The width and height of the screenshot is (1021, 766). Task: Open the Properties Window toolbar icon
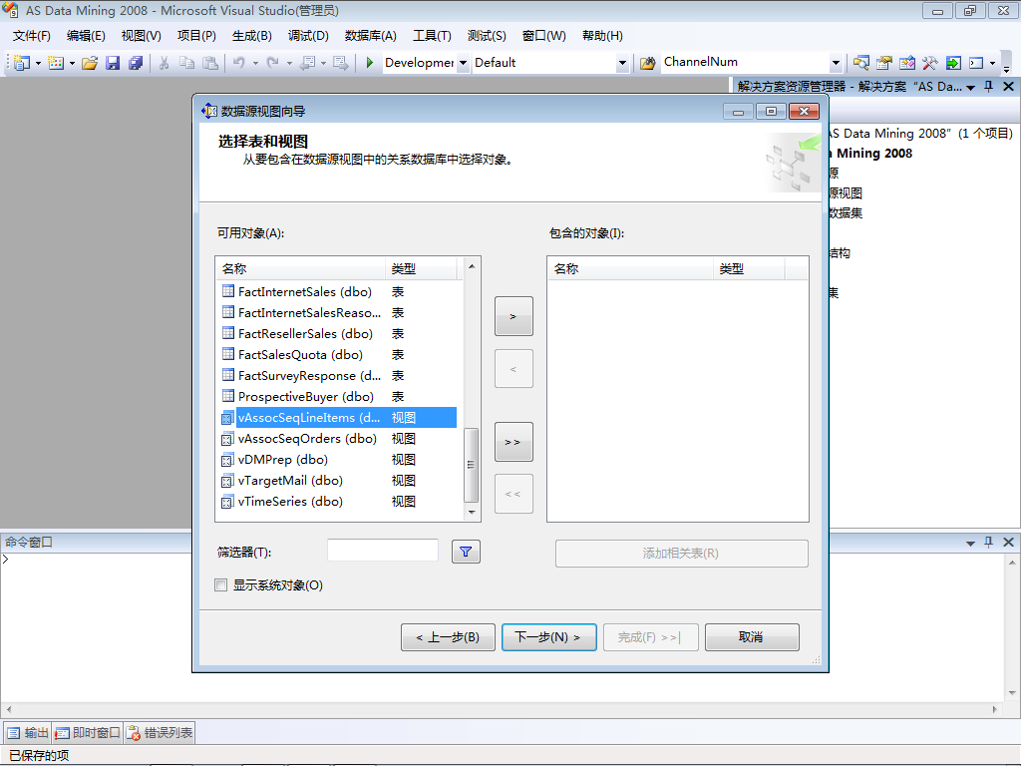tap(883, 63)
